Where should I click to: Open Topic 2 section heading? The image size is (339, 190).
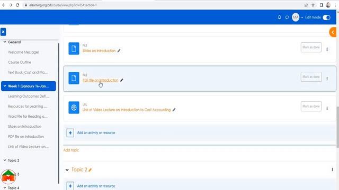[x=79, y=170]
